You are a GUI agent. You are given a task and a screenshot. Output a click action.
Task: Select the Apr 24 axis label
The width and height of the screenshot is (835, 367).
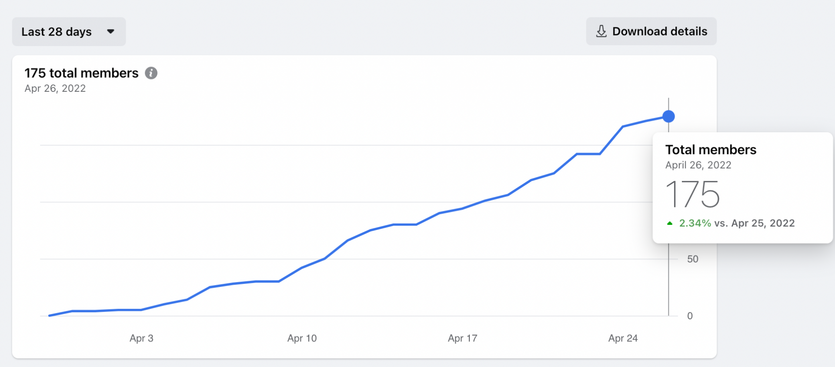click(x=623, y=338)
